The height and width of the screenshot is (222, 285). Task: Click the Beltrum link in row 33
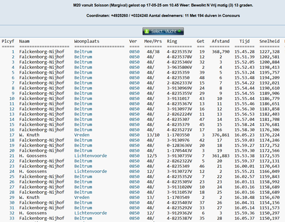83,217
